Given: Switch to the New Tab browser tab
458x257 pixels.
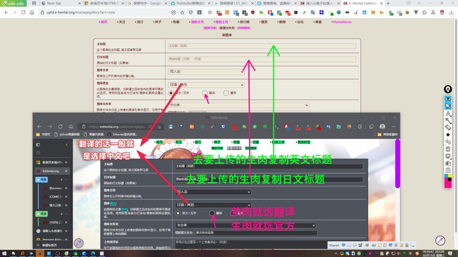Looking at the screenshot, I should tap(59, 3).
